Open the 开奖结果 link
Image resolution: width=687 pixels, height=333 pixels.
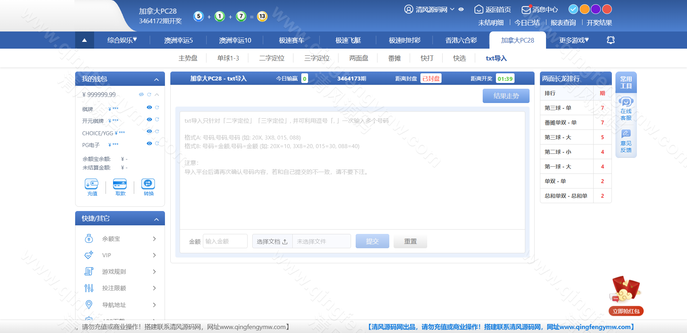(599, 23)
